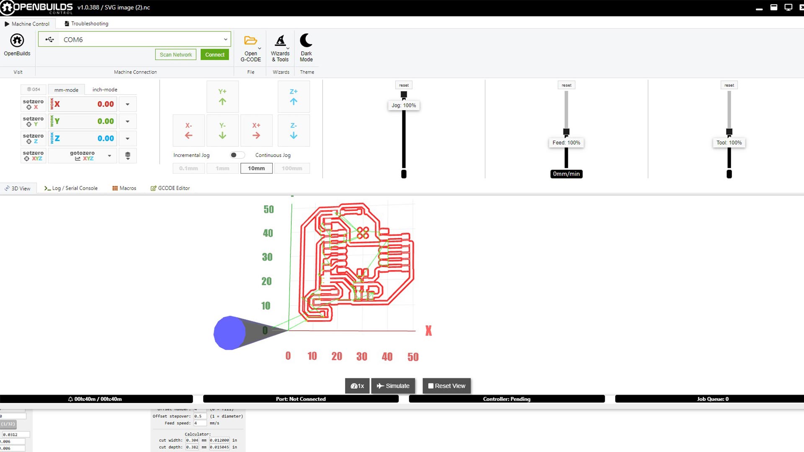Click the monitor display icon in title bar

[x=788, y=8]
